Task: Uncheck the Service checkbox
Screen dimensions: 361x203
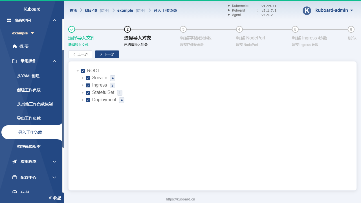Action: click(88, 78)
